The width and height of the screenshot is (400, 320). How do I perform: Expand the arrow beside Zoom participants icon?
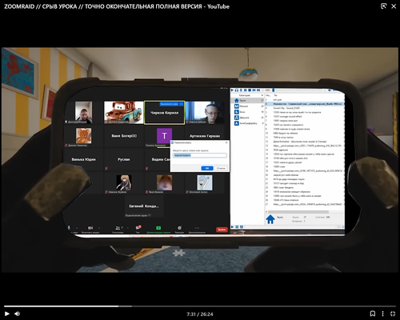point(127,228)
